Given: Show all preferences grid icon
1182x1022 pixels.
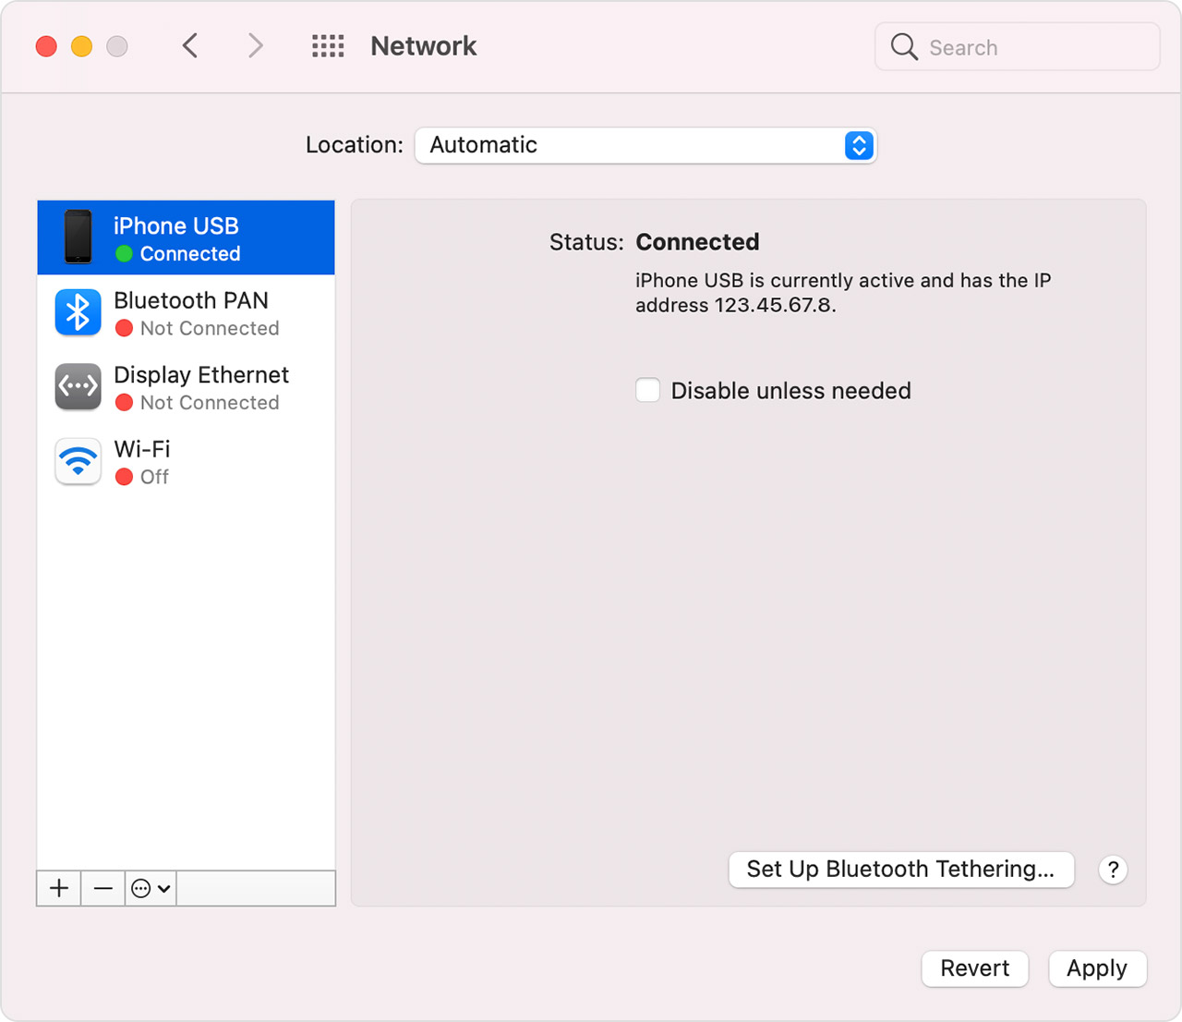Looking at the screenshot, I should 328,46.
